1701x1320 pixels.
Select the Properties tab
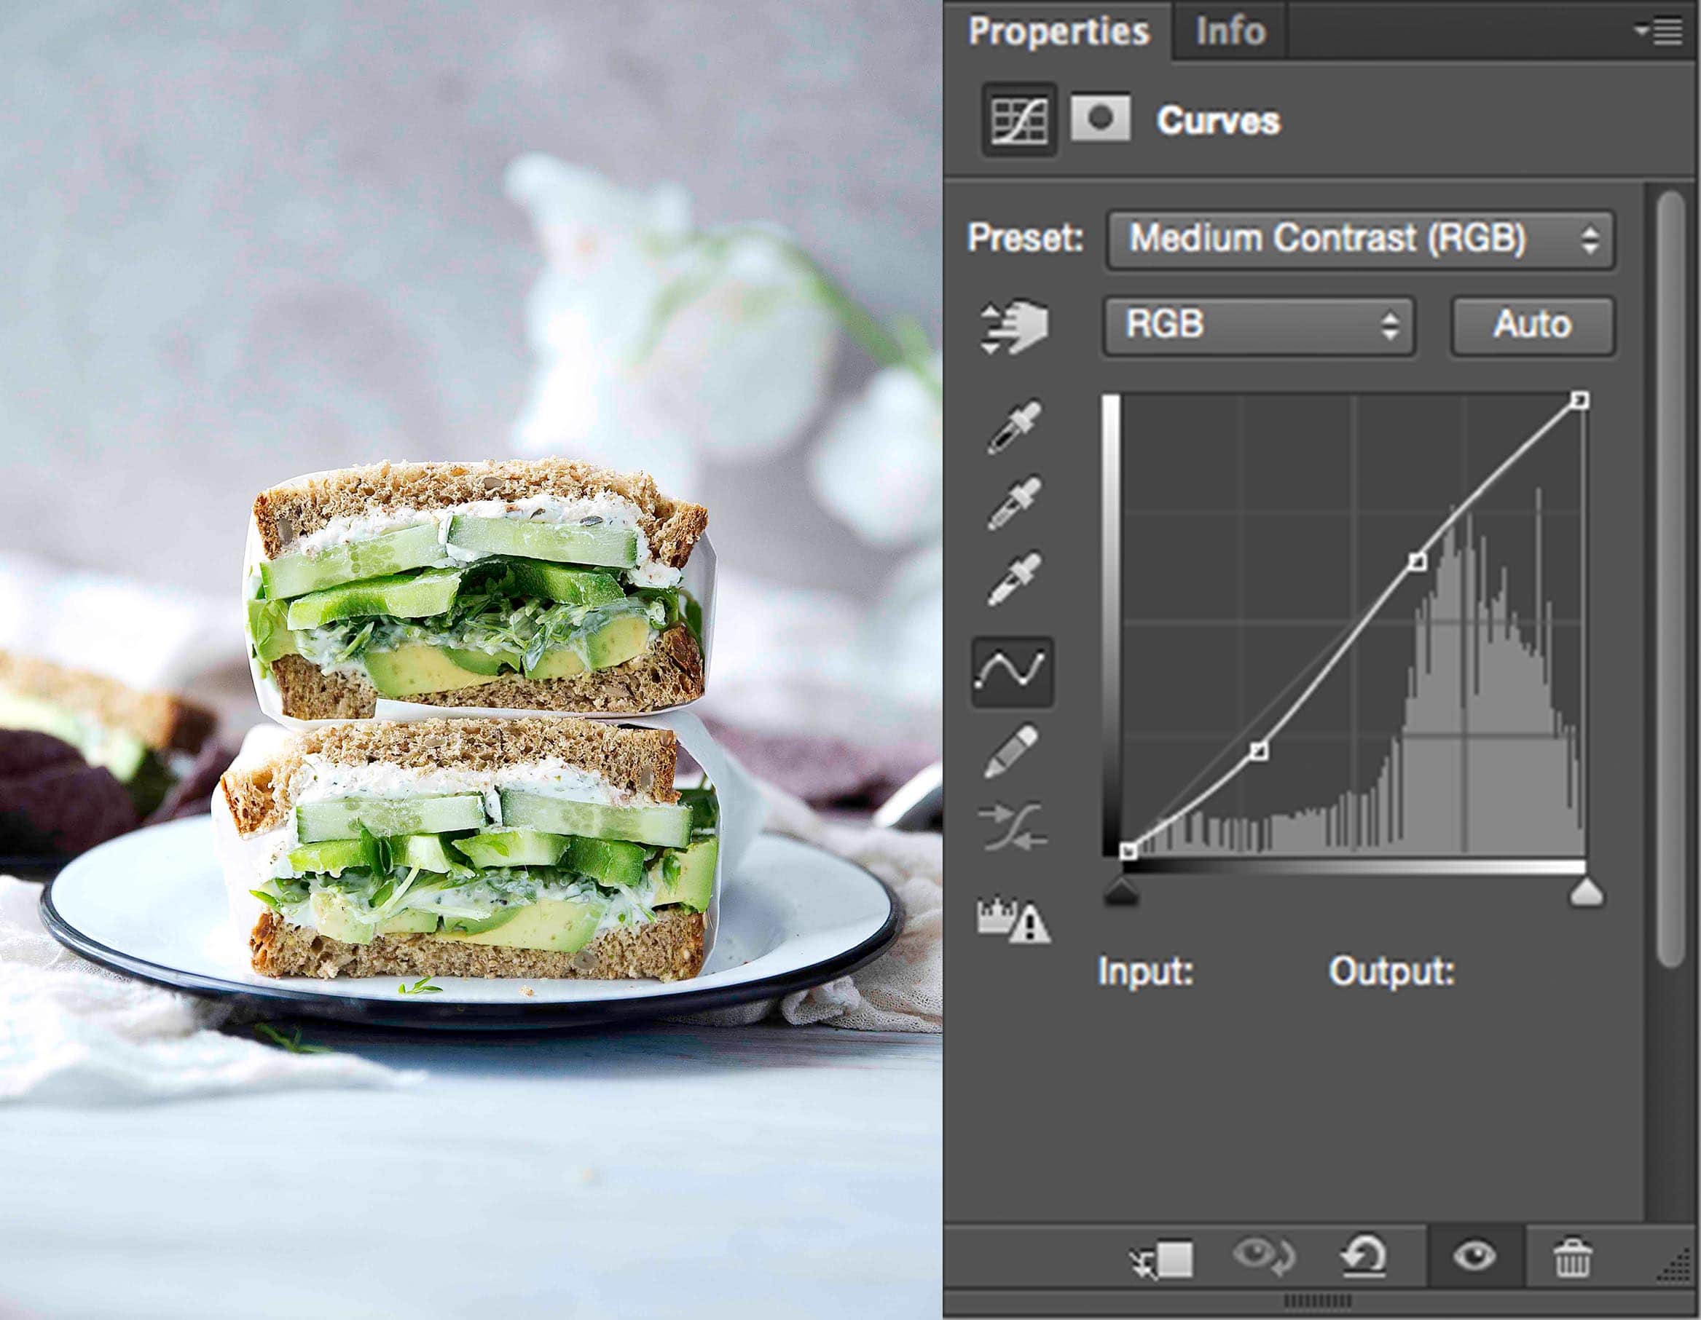[1058, 31]
